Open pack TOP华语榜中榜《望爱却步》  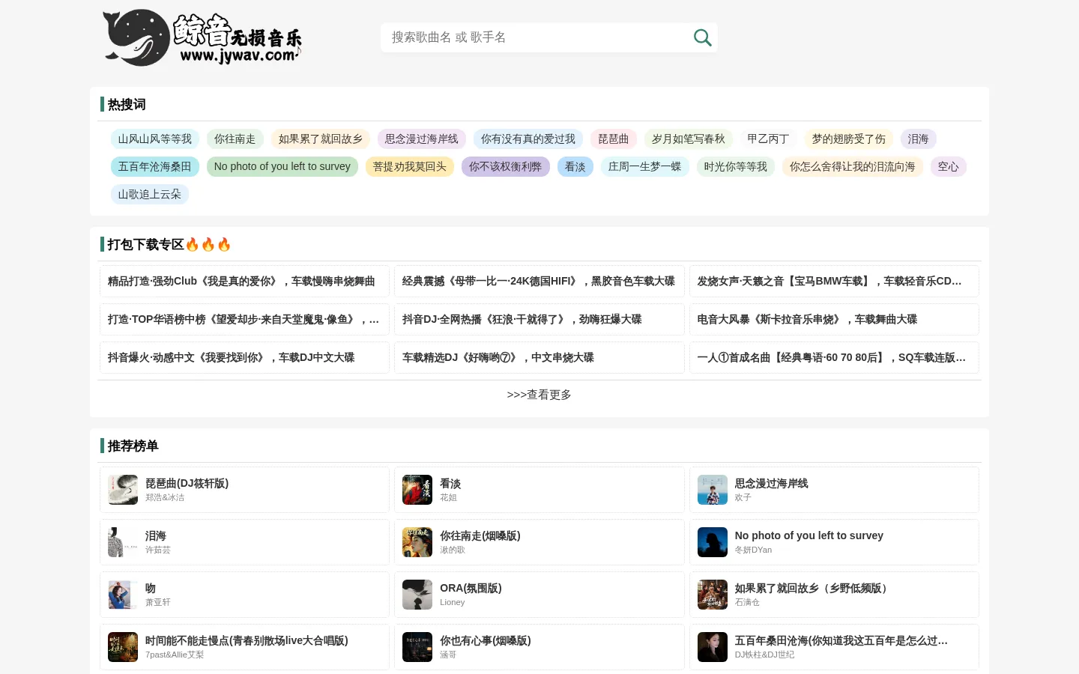tap(244, 319)
